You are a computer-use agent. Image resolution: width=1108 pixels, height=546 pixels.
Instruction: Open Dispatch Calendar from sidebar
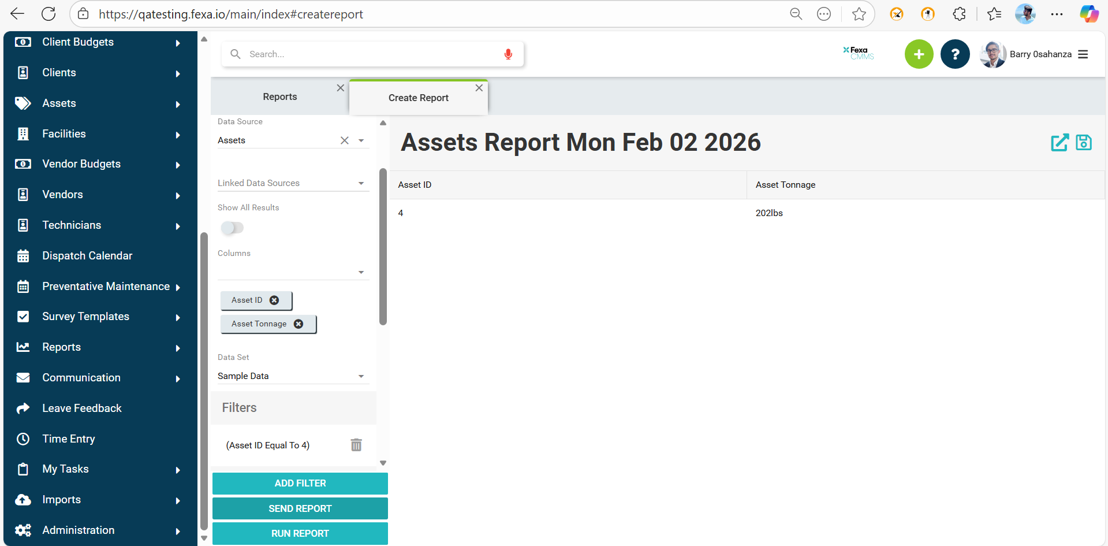[87, 256]
